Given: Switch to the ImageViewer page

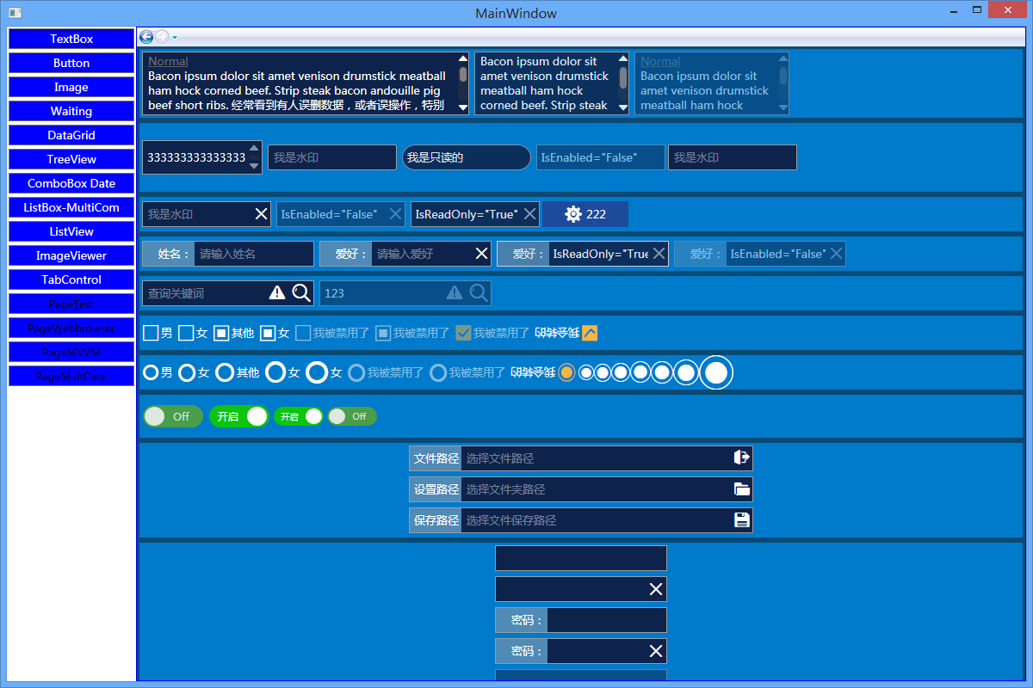Looking at the screenshot, I should point(71,255).
